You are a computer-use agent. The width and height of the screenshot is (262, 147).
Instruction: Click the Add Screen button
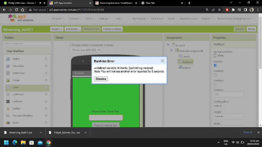click(73, 29)
